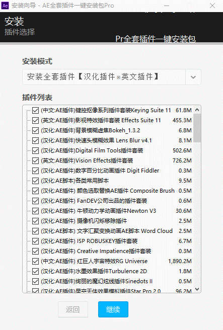
Task: Toggle the Word Cloud script checkbox
Action: pyautogui.click(x=35, y=231)
